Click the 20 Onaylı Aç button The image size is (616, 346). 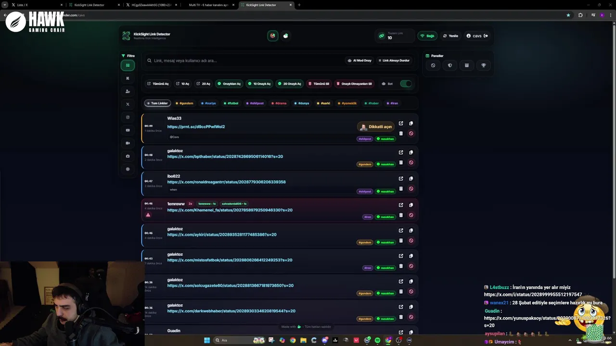coord(289,84)
